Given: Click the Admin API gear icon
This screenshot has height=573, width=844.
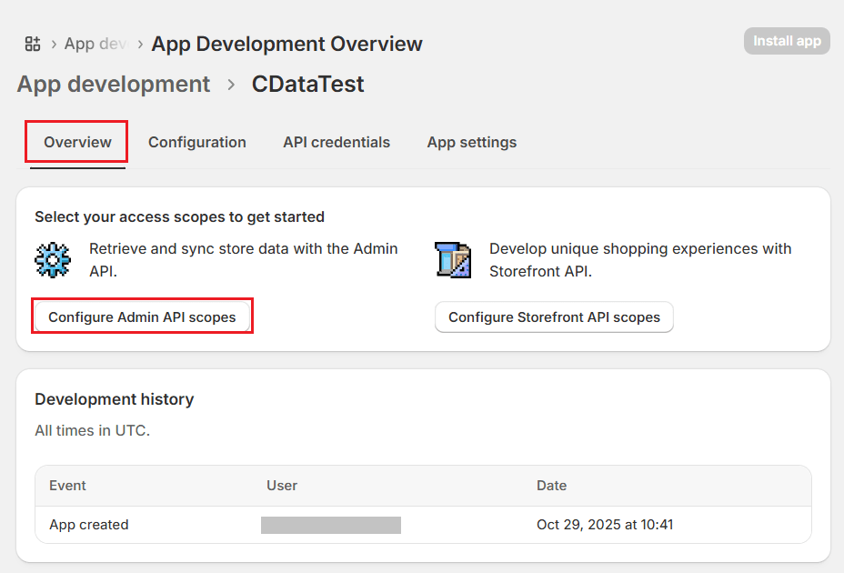Looking at the screenshot, I should [52, 259].
